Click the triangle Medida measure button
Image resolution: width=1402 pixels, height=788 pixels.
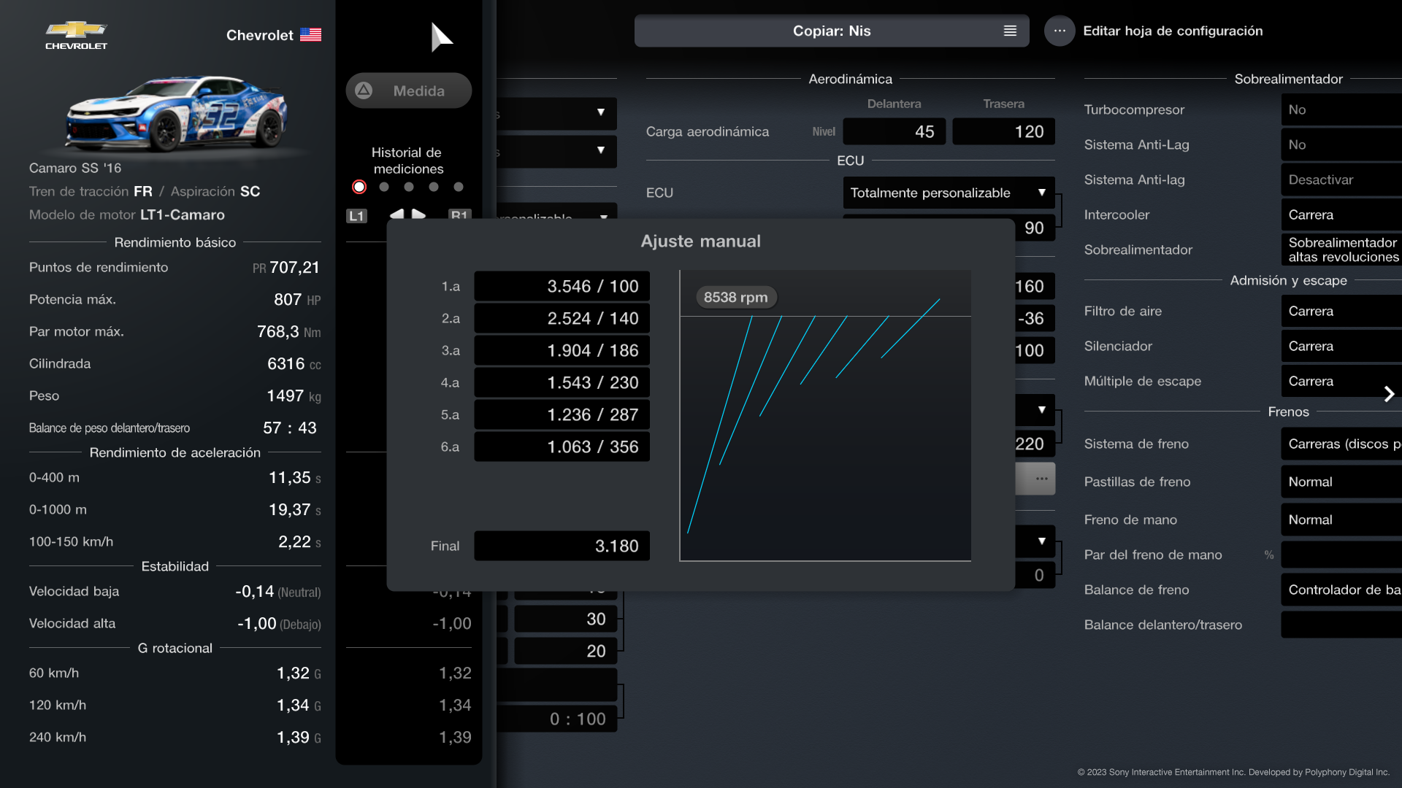tap(408, 90)
